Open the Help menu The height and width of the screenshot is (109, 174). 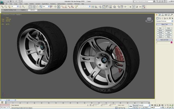(x=83, y=4)
